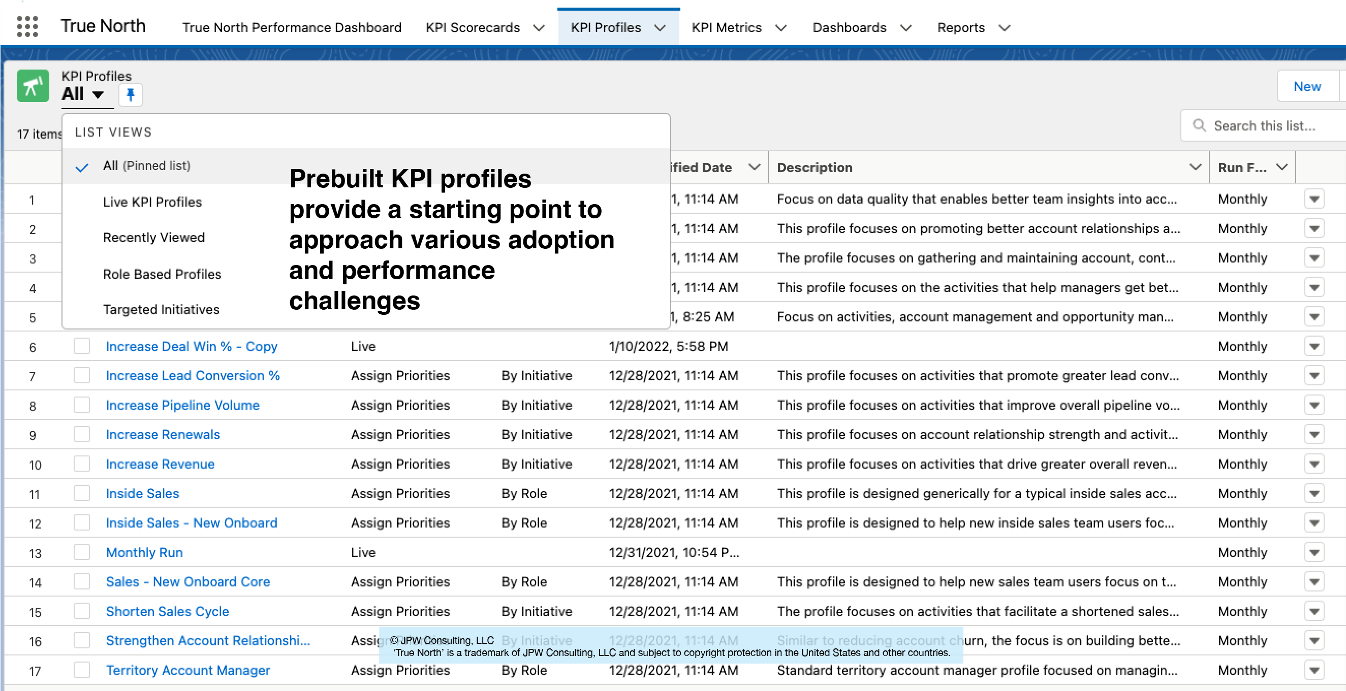This screenshot has height=691, width=1346.
Task: Expand the Dashboards tab chevron
Action: coord(905,28)
